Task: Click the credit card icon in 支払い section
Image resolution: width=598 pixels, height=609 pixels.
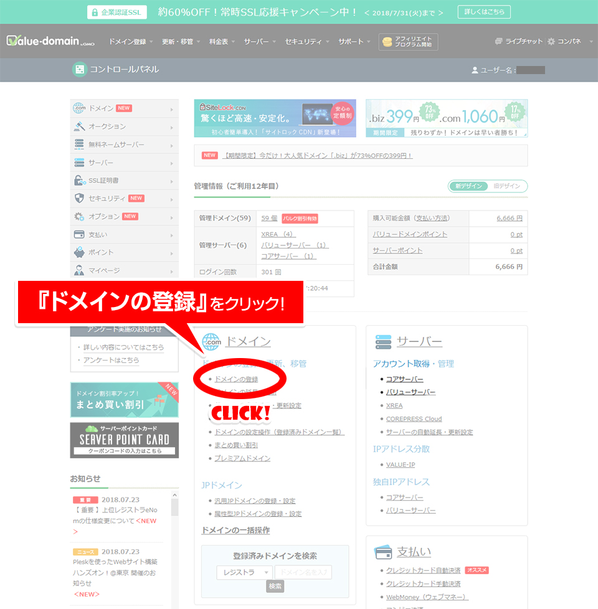Action: pyautogui.click(x=383, y=552)
